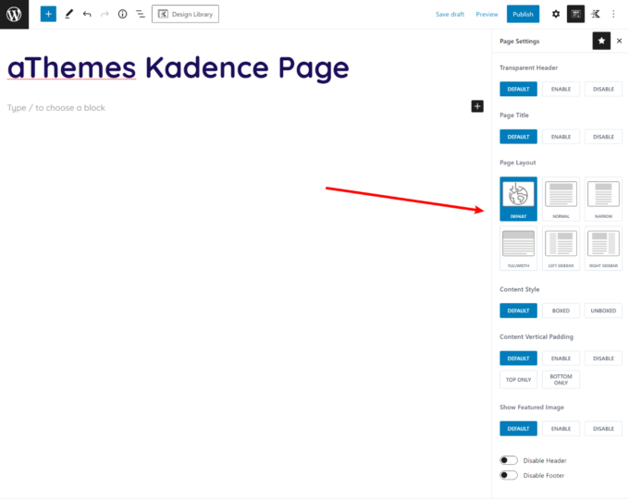The width and height of the screenshot is (629, 499).
Task: Set Content Vertical Padding to Enable
Action: click(561, 359)
